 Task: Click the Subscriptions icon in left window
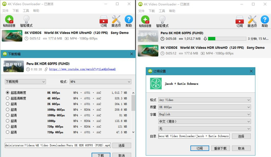point(104,20)
